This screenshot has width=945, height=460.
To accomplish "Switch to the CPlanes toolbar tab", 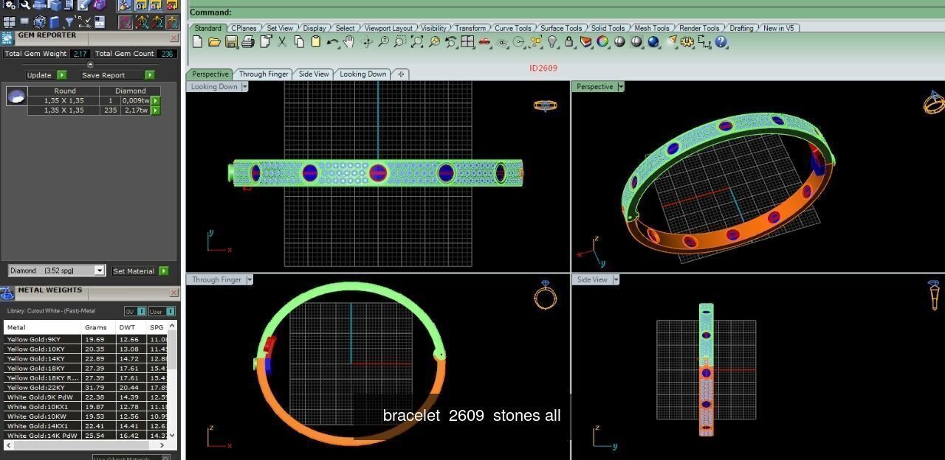I will click(244, 28).
